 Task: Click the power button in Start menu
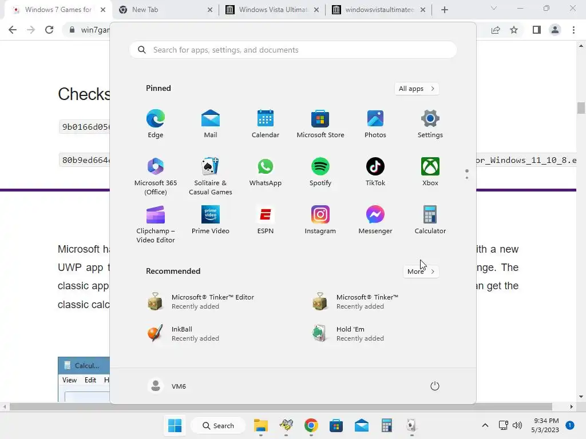pos(435,386)
